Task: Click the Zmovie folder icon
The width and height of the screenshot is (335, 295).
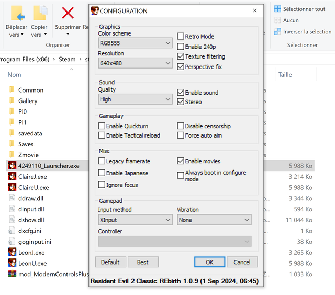Action: click(x=12, y=155)
